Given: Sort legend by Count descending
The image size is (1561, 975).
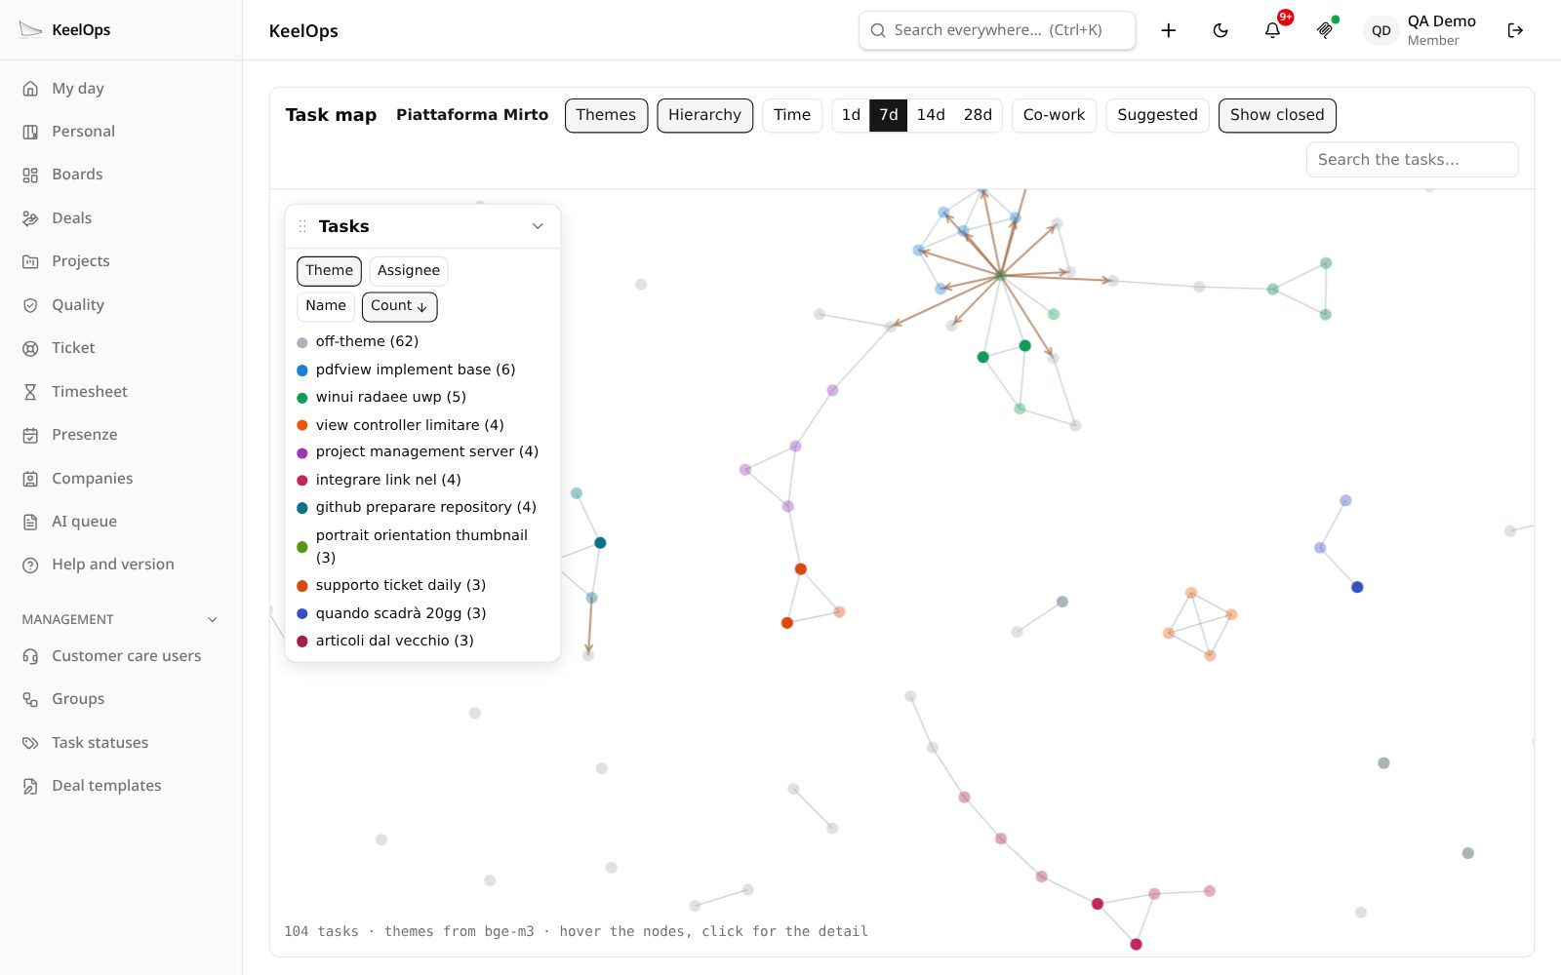Looking at the screenshot, I should [x=399, y=306].
